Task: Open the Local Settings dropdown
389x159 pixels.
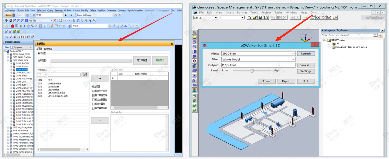Action: [86, 15]
